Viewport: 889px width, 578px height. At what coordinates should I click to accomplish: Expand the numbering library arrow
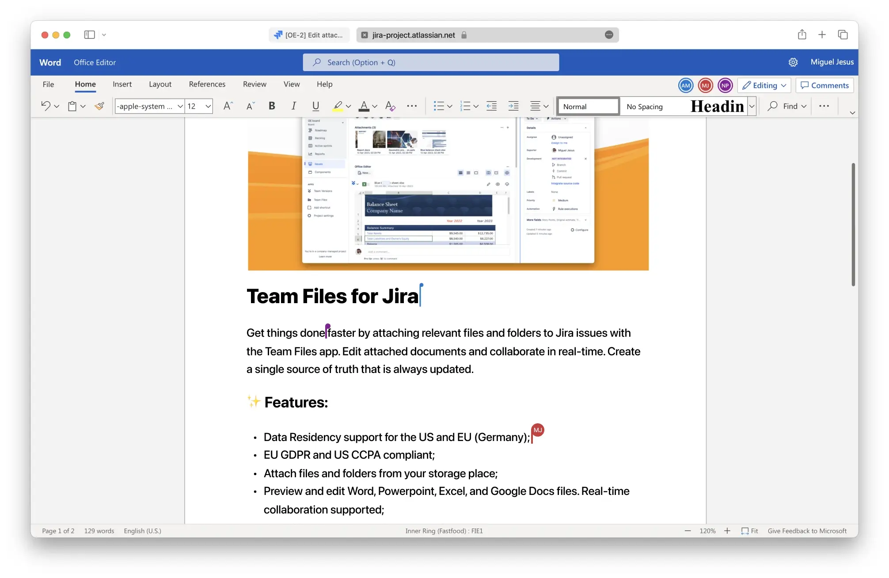[476, 106]
